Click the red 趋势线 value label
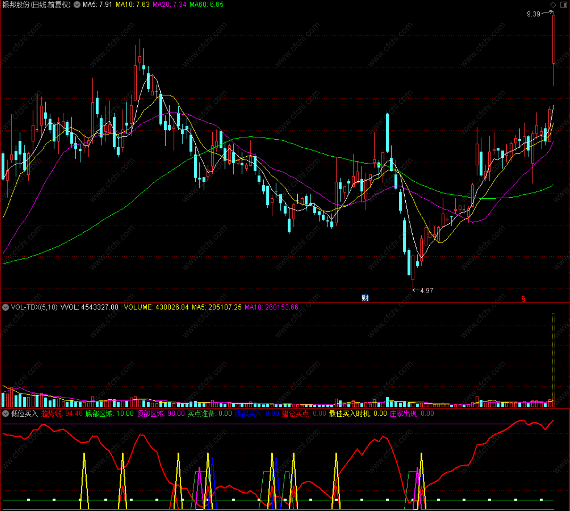570x511 pixels. click(62, 413)
